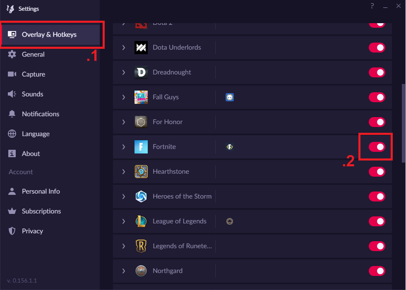
Task: Toggle League of Legends overlay switch
Action: (x=377, y=221)
